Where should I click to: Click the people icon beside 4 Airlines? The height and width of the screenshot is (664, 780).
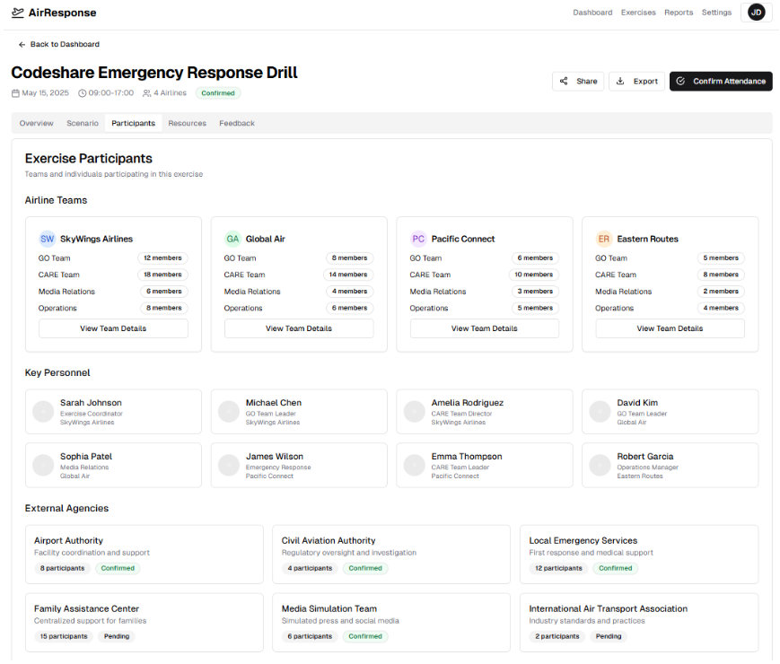pyautogui.click(x=146, y=93)
